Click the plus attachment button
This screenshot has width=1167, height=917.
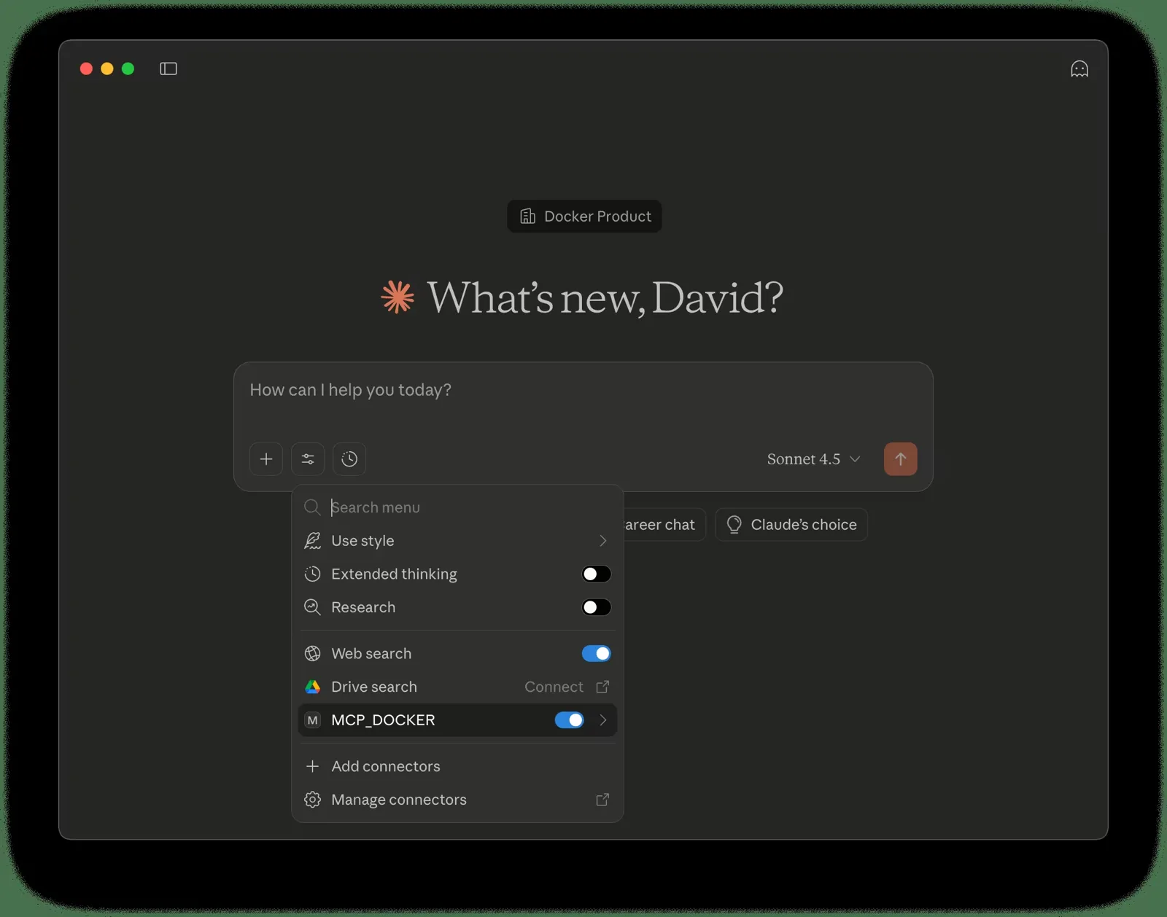coord(266,459)
